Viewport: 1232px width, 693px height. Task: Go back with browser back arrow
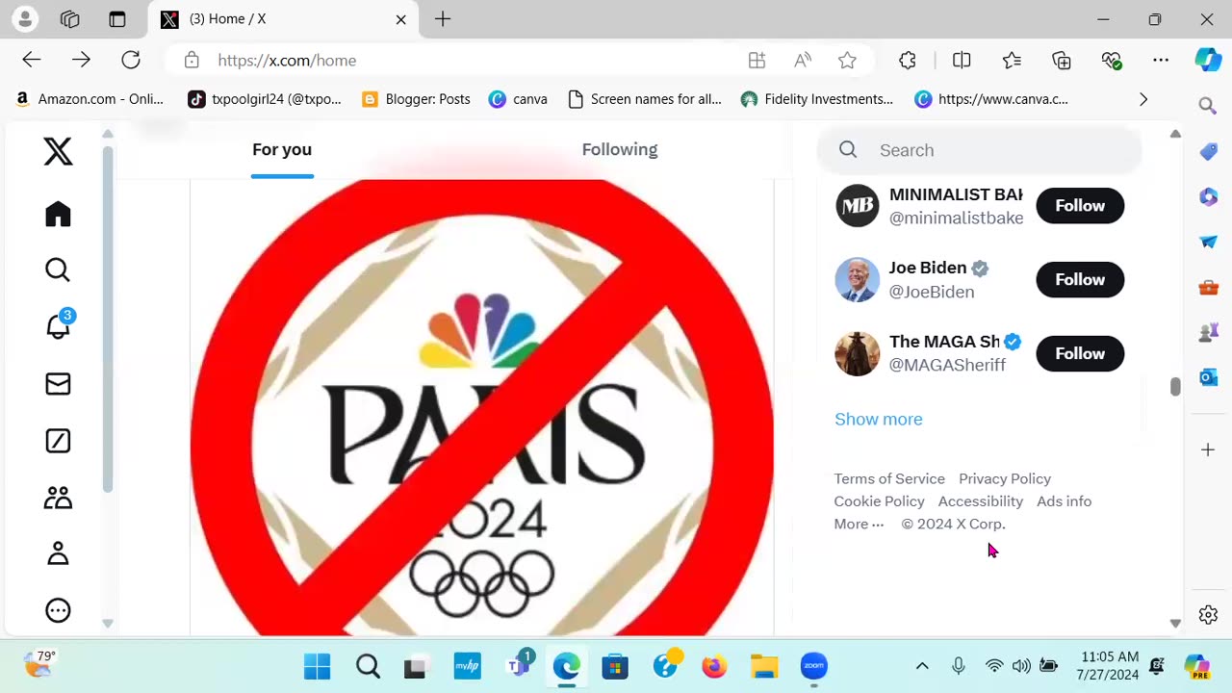(x=32, y=60)
